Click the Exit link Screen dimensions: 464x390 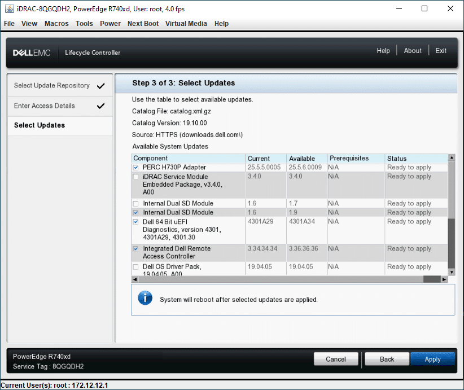pos(441,51)
